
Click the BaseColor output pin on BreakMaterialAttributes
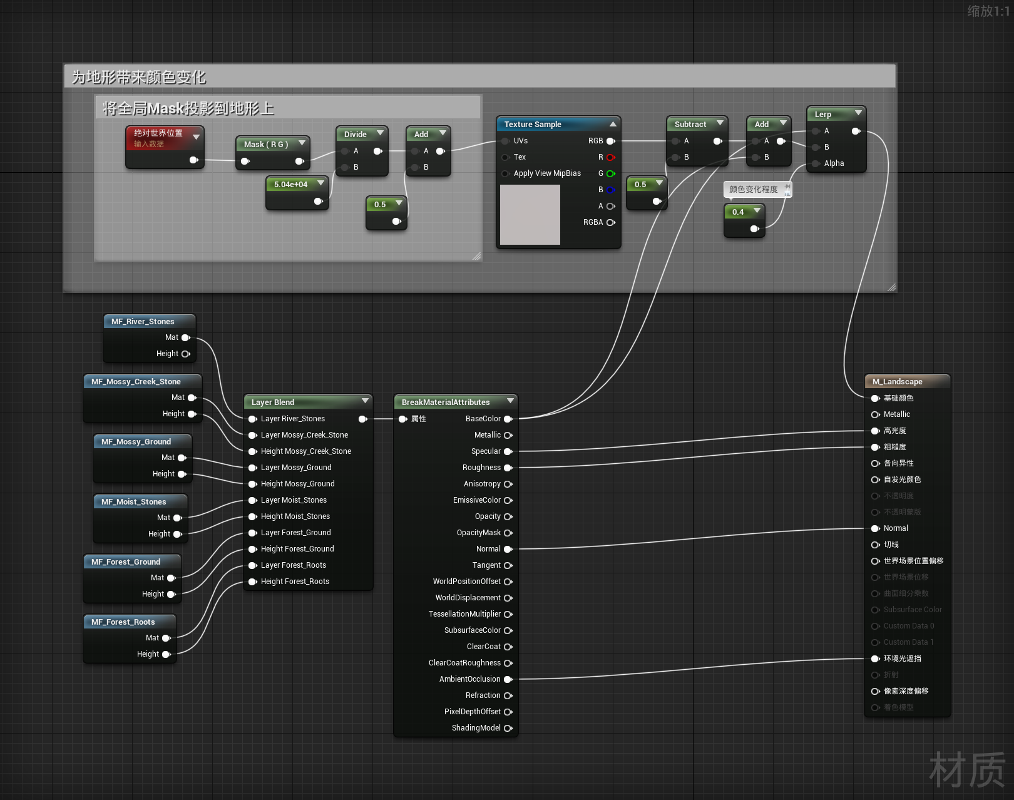tap(508, 419)
